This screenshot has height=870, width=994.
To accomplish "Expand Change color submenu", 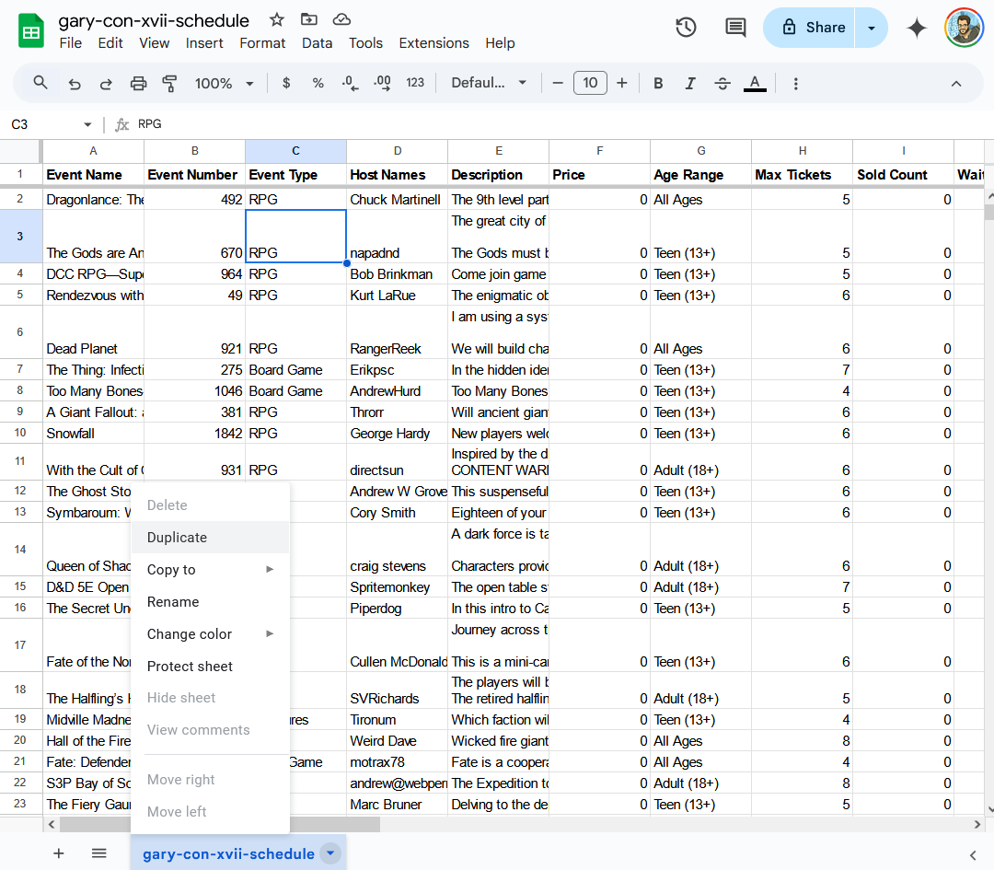I will [210, 634].
